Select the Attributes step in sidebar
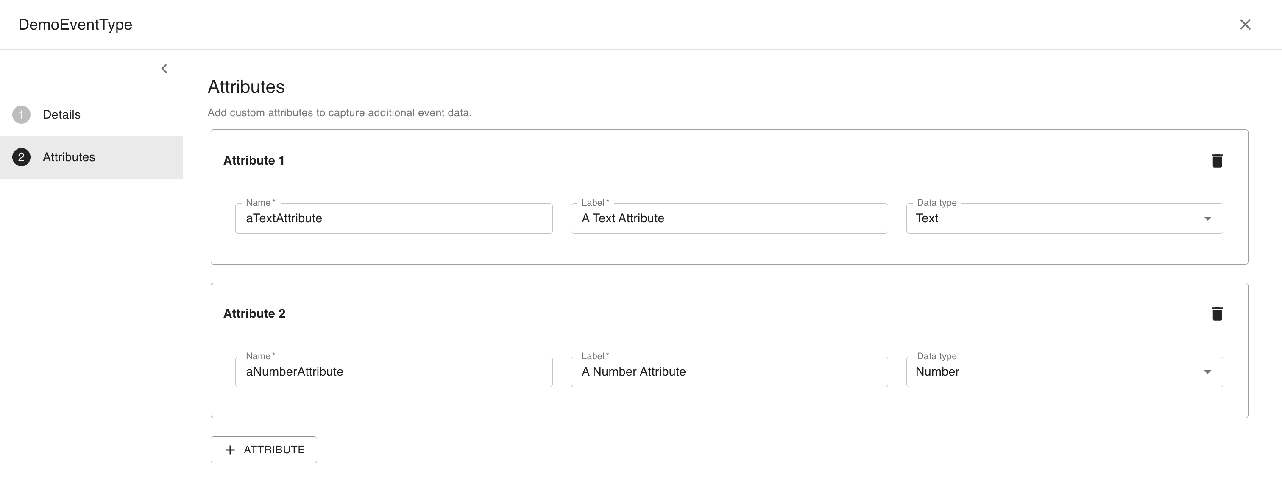 click(x=69, y=157)
